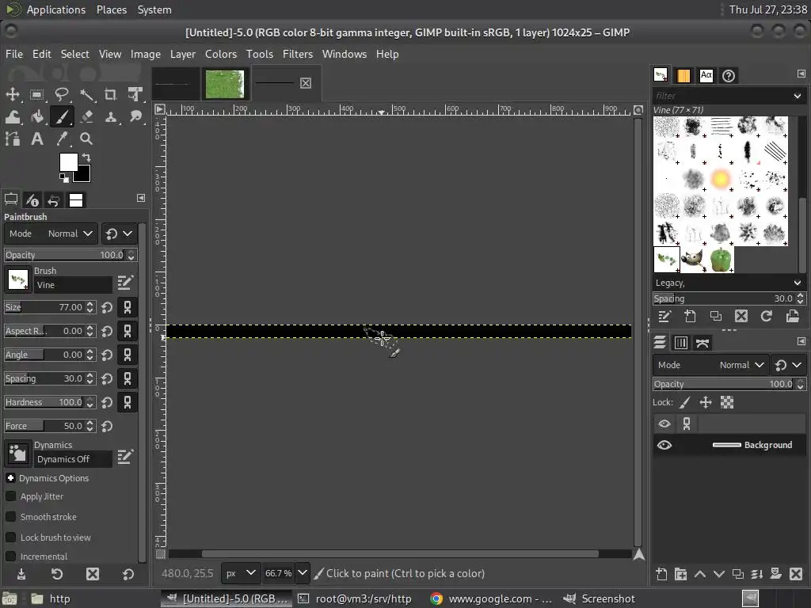811x608 pixels.
Task: Link Hardness to brush default
Action: click(128, 402)
